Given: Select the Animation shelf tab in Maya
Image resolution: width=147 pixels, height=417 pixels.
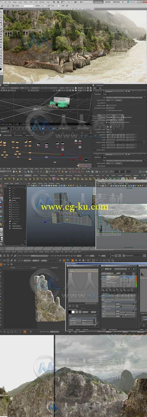Looking at the screenshot, I should (x=53, y=175).
